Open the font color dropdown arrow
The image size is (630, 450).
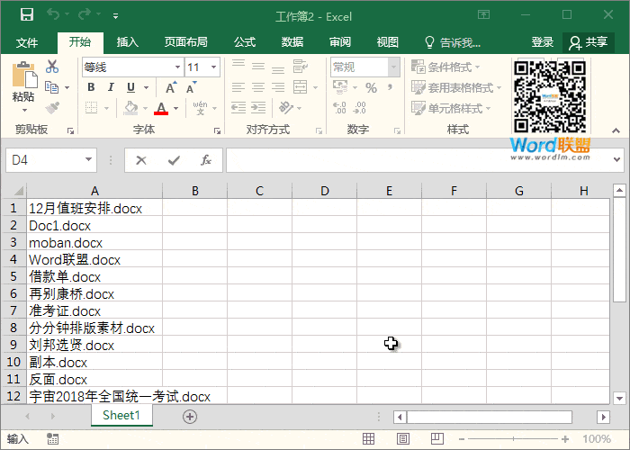176,108
